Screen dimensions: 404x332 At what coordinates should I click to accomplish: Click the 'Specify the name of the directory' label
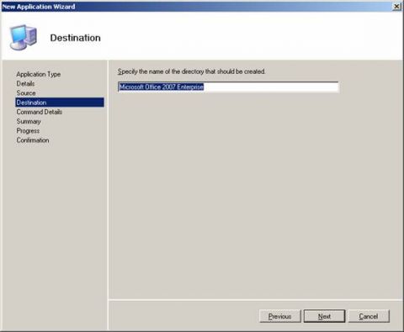click(191, 71)
